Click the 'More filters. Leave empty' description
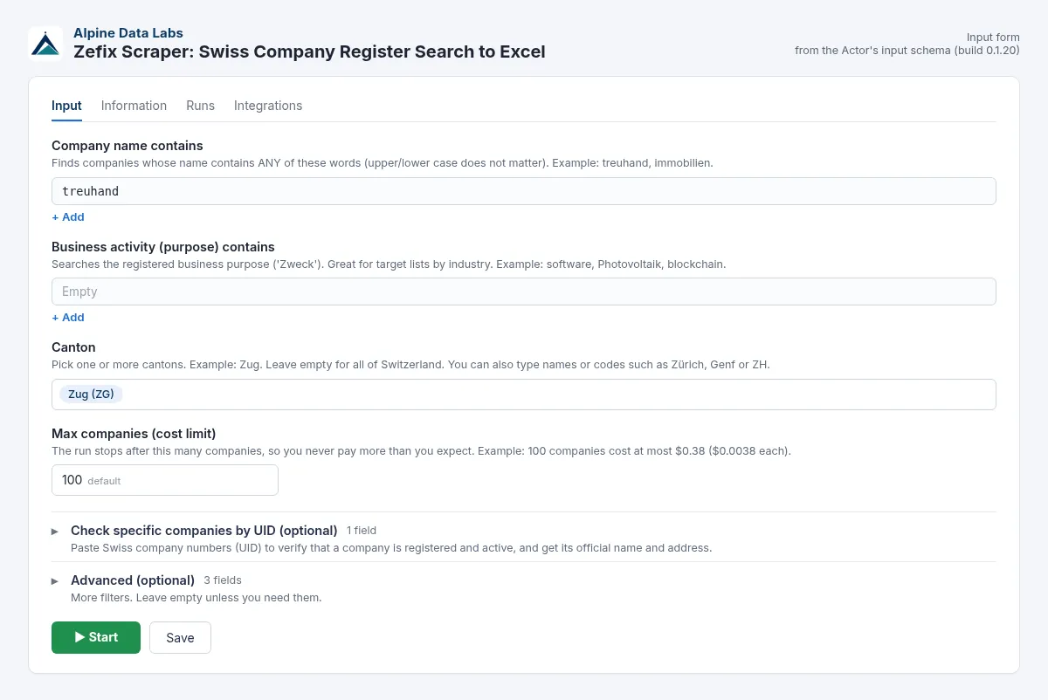Screen dimensions: 1048x700 click(x=196, y=598)
